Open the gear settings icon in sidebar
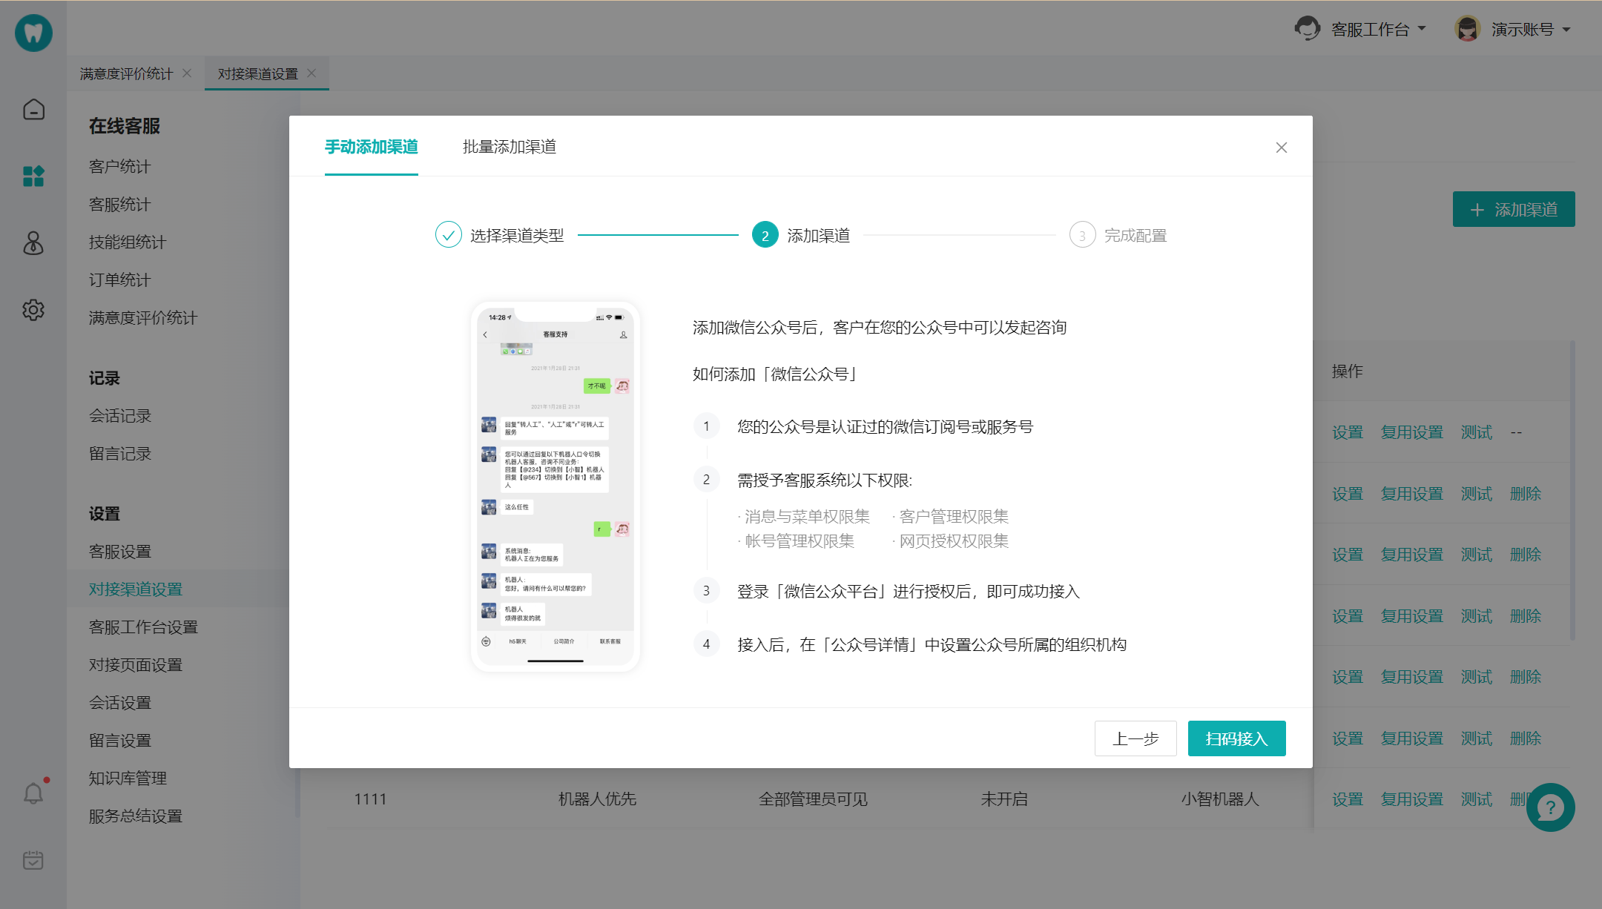1602x909 pixels. pyautogui.click(x=33, y=309)
